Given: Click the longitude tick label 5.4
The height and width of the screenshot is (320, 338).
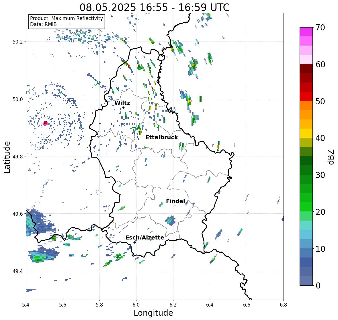Looking at the screenshot, I should tap(26, 305).
